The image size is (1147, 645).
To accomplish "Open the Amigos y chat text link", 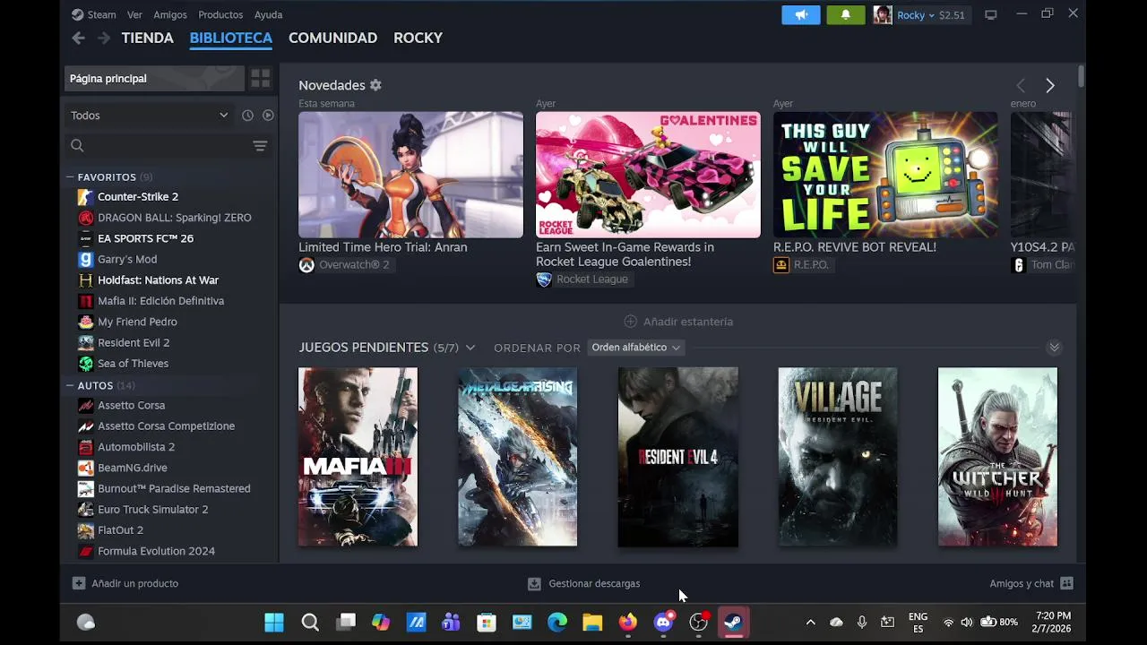I will 1022,583.
